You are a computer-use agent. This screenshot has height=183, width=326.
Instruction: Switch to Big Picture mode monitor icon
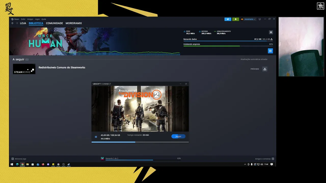pyautogui.click(x=260, y=19)
